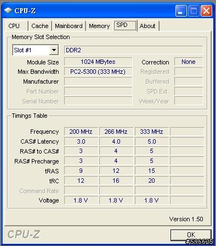Click the PC2-5300 (333 MHz) bandwidth value
The width and height of the screenshot is (216, 246).
pos(98,72)
